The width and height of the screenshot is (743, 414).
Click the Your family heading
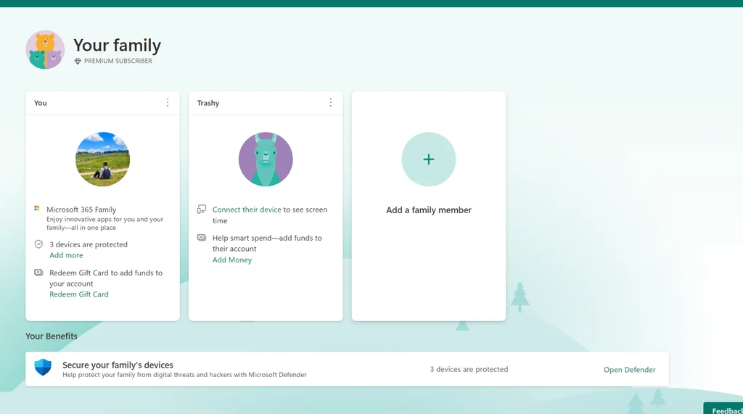[x=117, y=46]
